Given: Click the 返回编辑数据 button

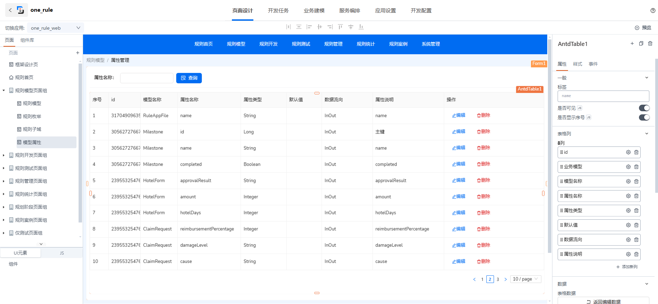Looking at the screenshot, I should pyautogui.click(x=603, y=302).
